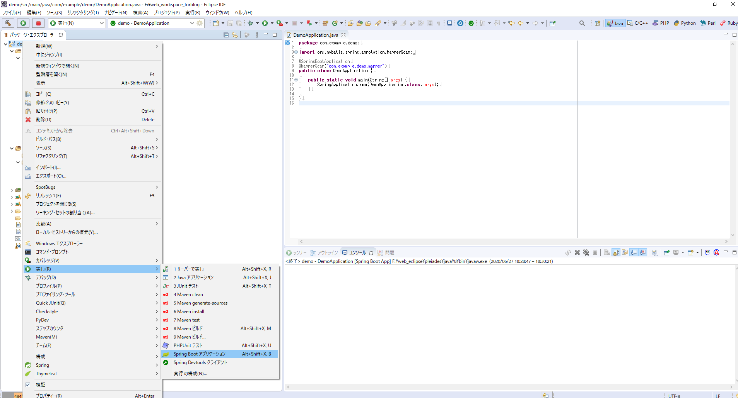This screenshot has width=738, height=398.
Task: Choose 4 Maven clean from submenu
Action: 220,295
